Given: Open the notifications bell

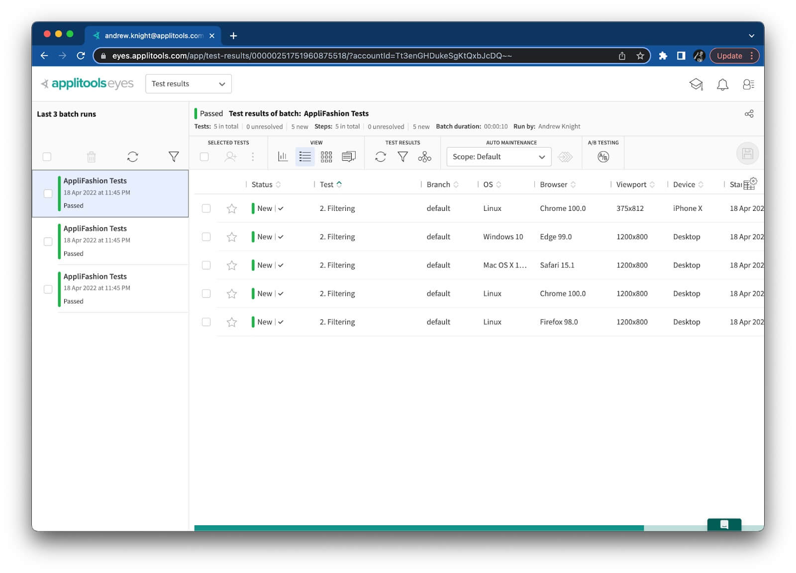Looking at the screenshot, I should 722,85.
